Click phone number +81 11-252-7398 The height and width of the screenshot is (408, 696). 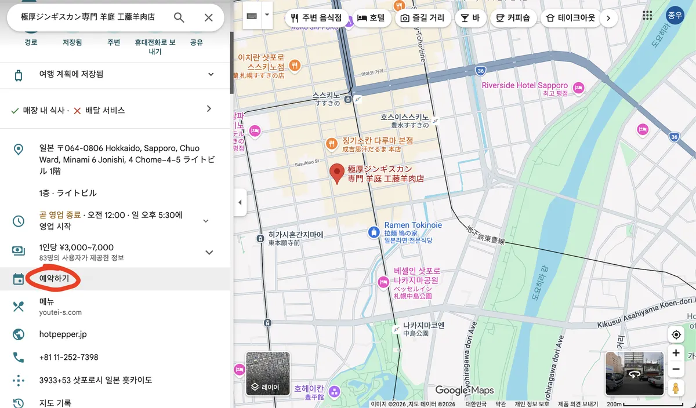68,357
